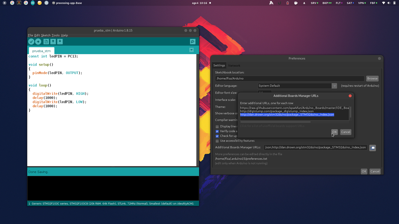The width and height of the screenshot is (399, 224).
Task: Click the Wi-Fi icon in system tray
Action: (x=383, y=3)
